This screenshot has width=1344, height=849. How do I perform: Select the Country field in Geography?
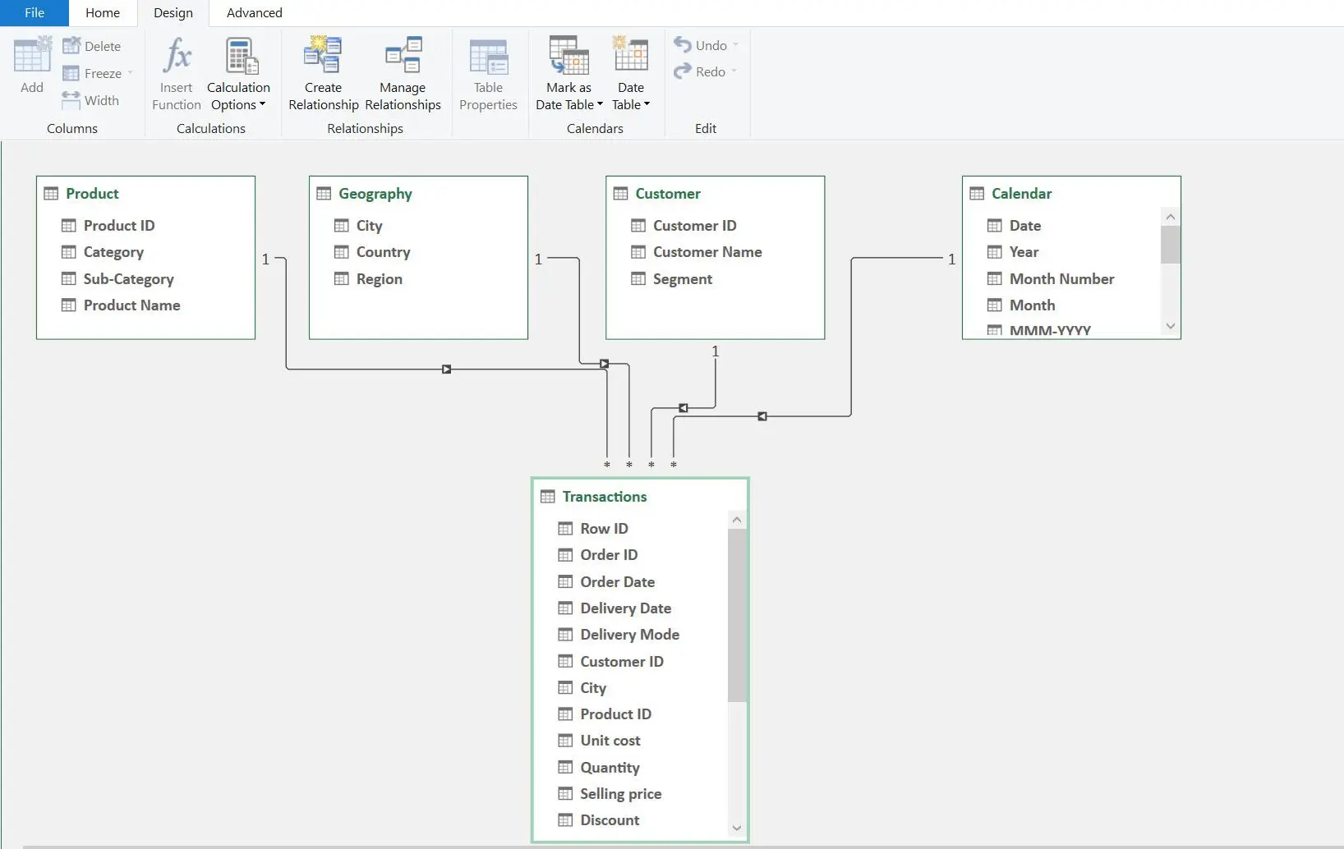383,252
